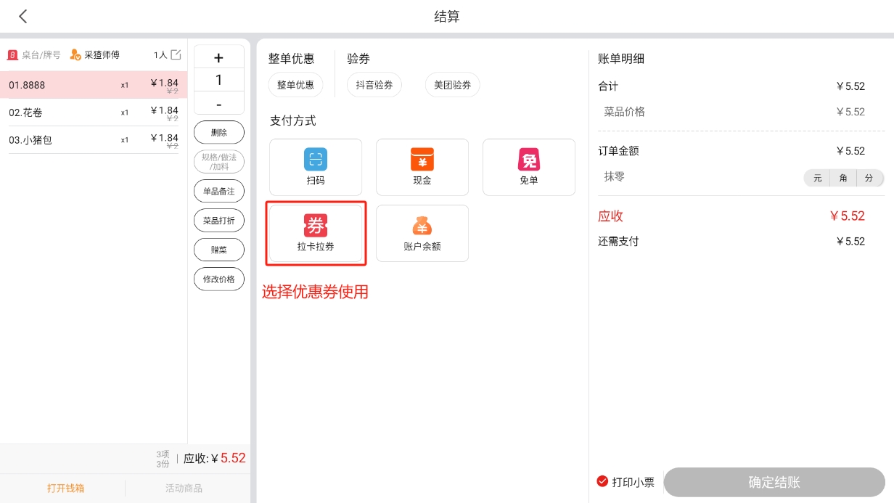Open 活动商品 tab at bottom

click(184, 488)
